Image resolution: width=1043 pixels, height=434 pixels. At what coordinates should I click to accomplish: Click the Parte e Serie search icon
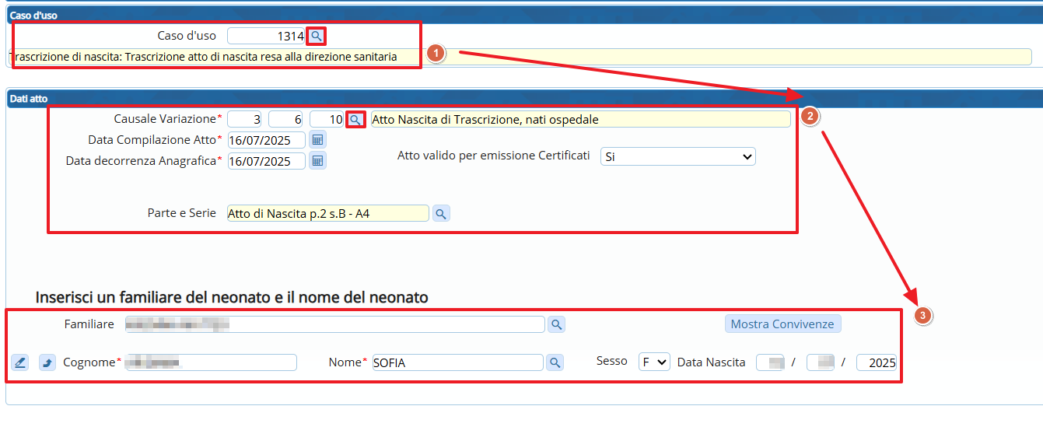pos(441,213)
